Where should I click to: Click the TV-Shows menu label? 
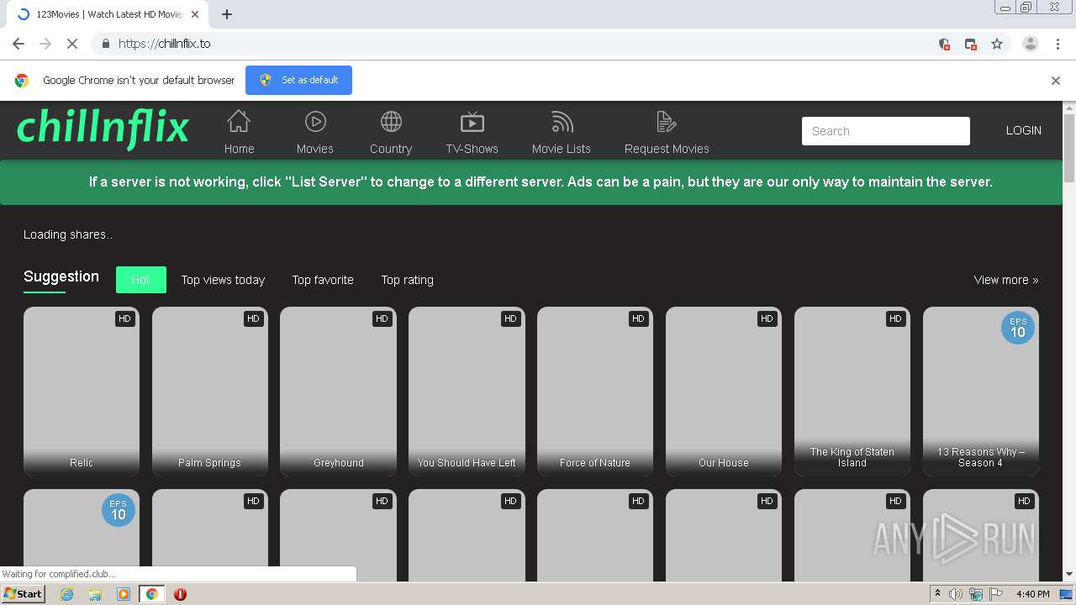coord(472,149)
